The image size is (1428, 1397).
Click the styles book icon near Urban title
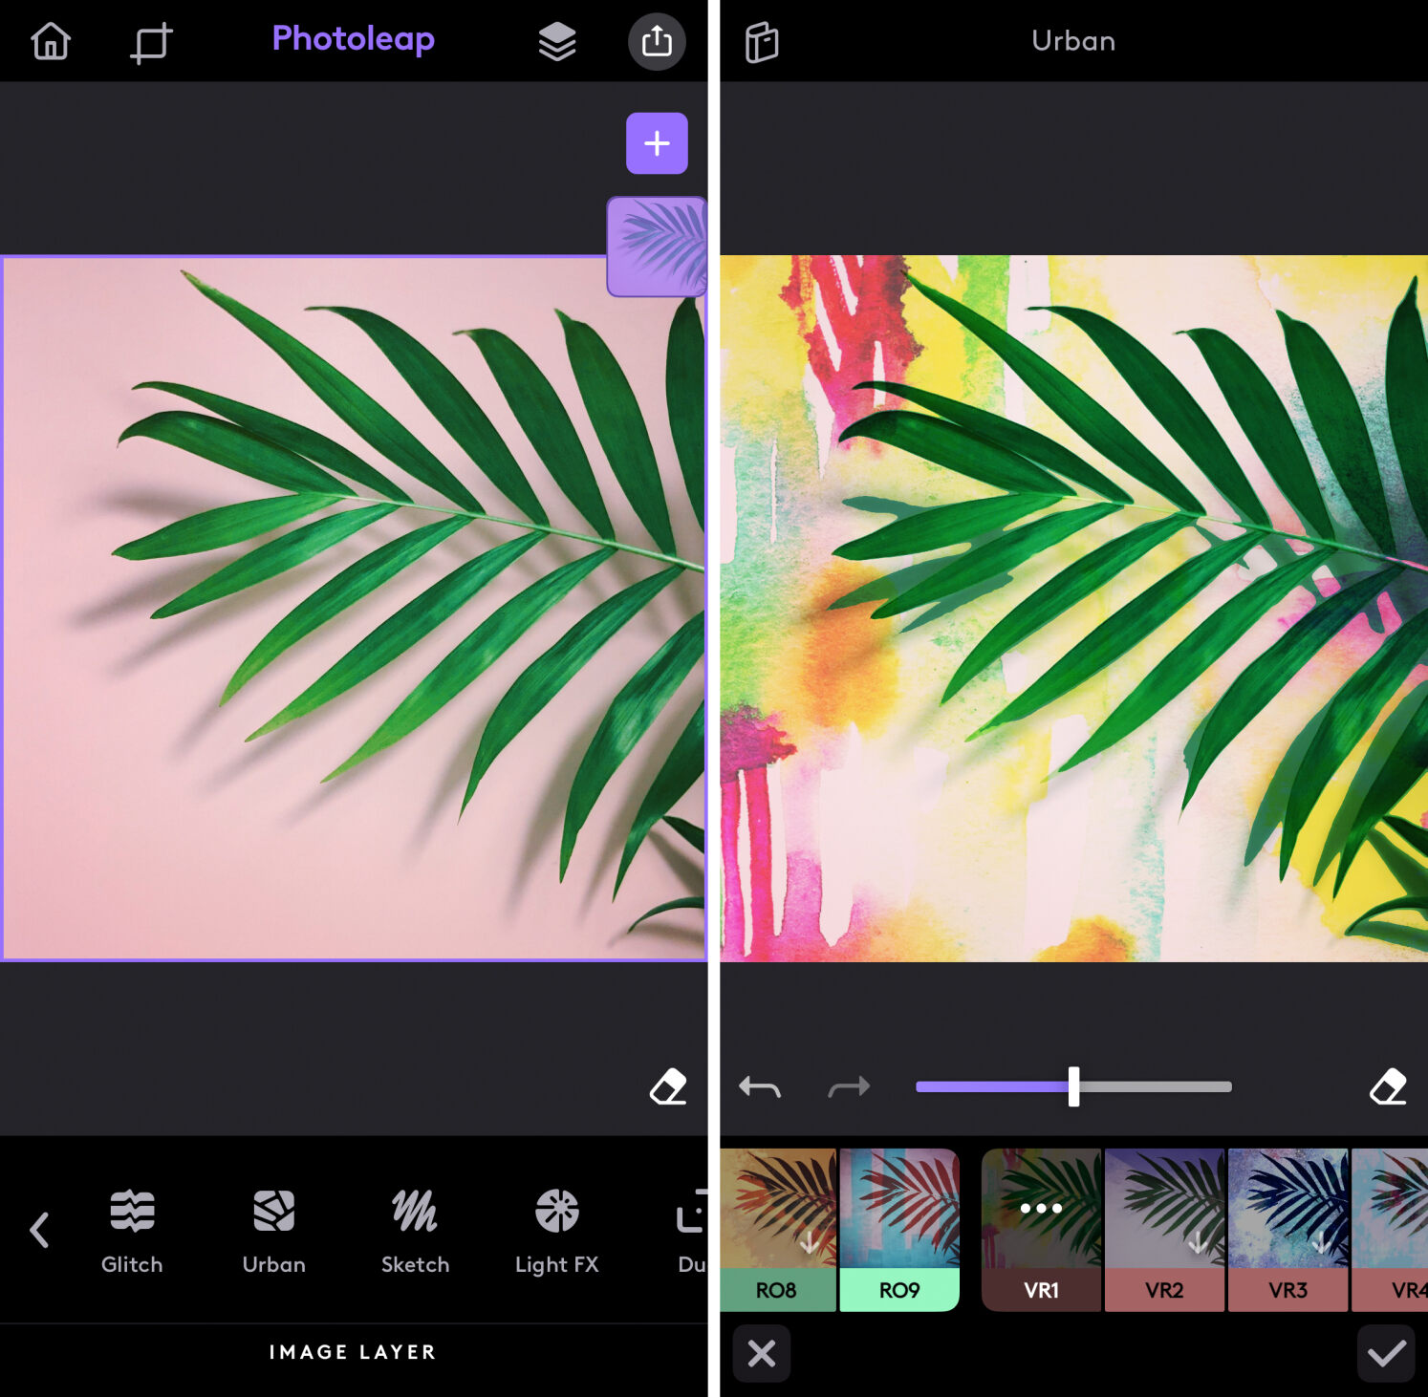762,41
